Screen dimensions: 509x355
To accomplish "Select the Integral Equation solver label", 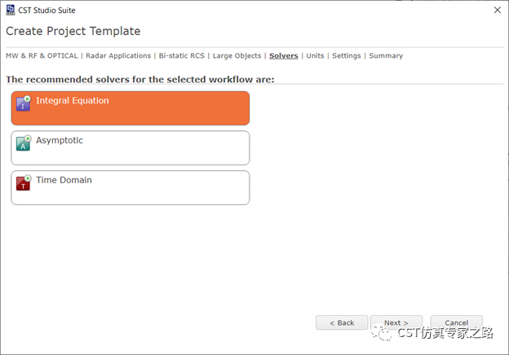I will click(x=72, y=101).
